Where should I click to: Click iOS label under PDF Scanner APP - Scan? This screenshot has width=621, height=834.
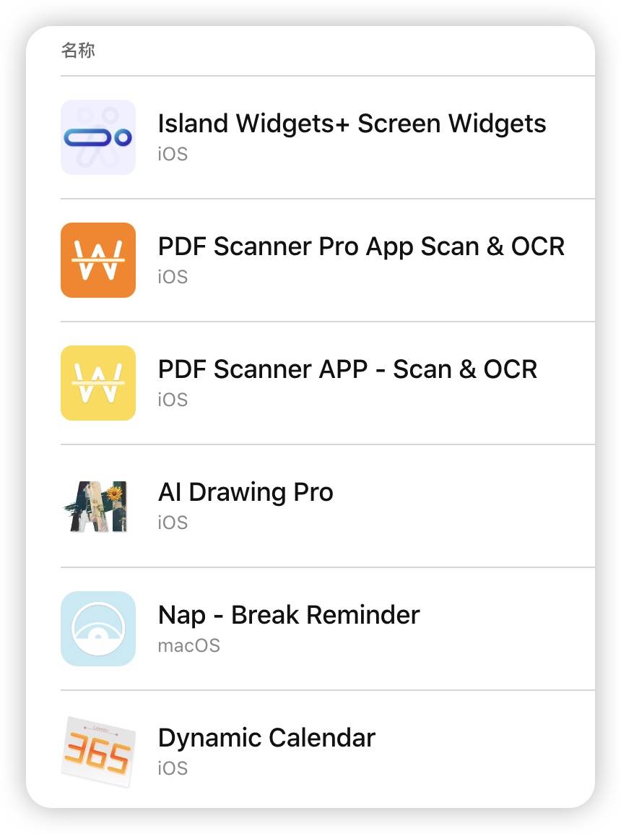(173, 400)
